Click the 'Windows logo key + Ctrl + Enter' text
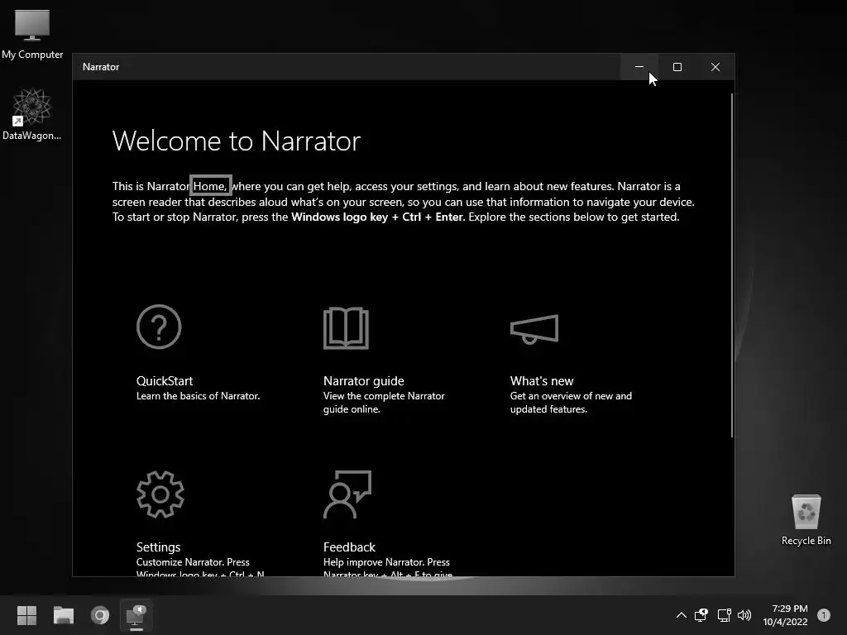Image resolution: width=847 pixels, height=635 pixels. (377, 217)
